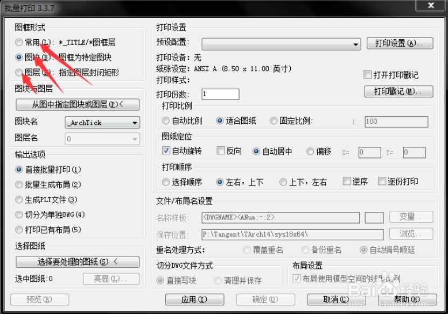The width and height of the screenshot is (448, 314).
Task: Select 左右，上下 print order
Action: coord(220,182)
